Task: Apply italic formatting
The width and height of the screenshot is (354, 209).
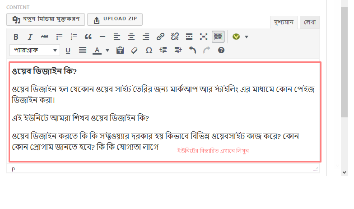Action: point(30,37)
